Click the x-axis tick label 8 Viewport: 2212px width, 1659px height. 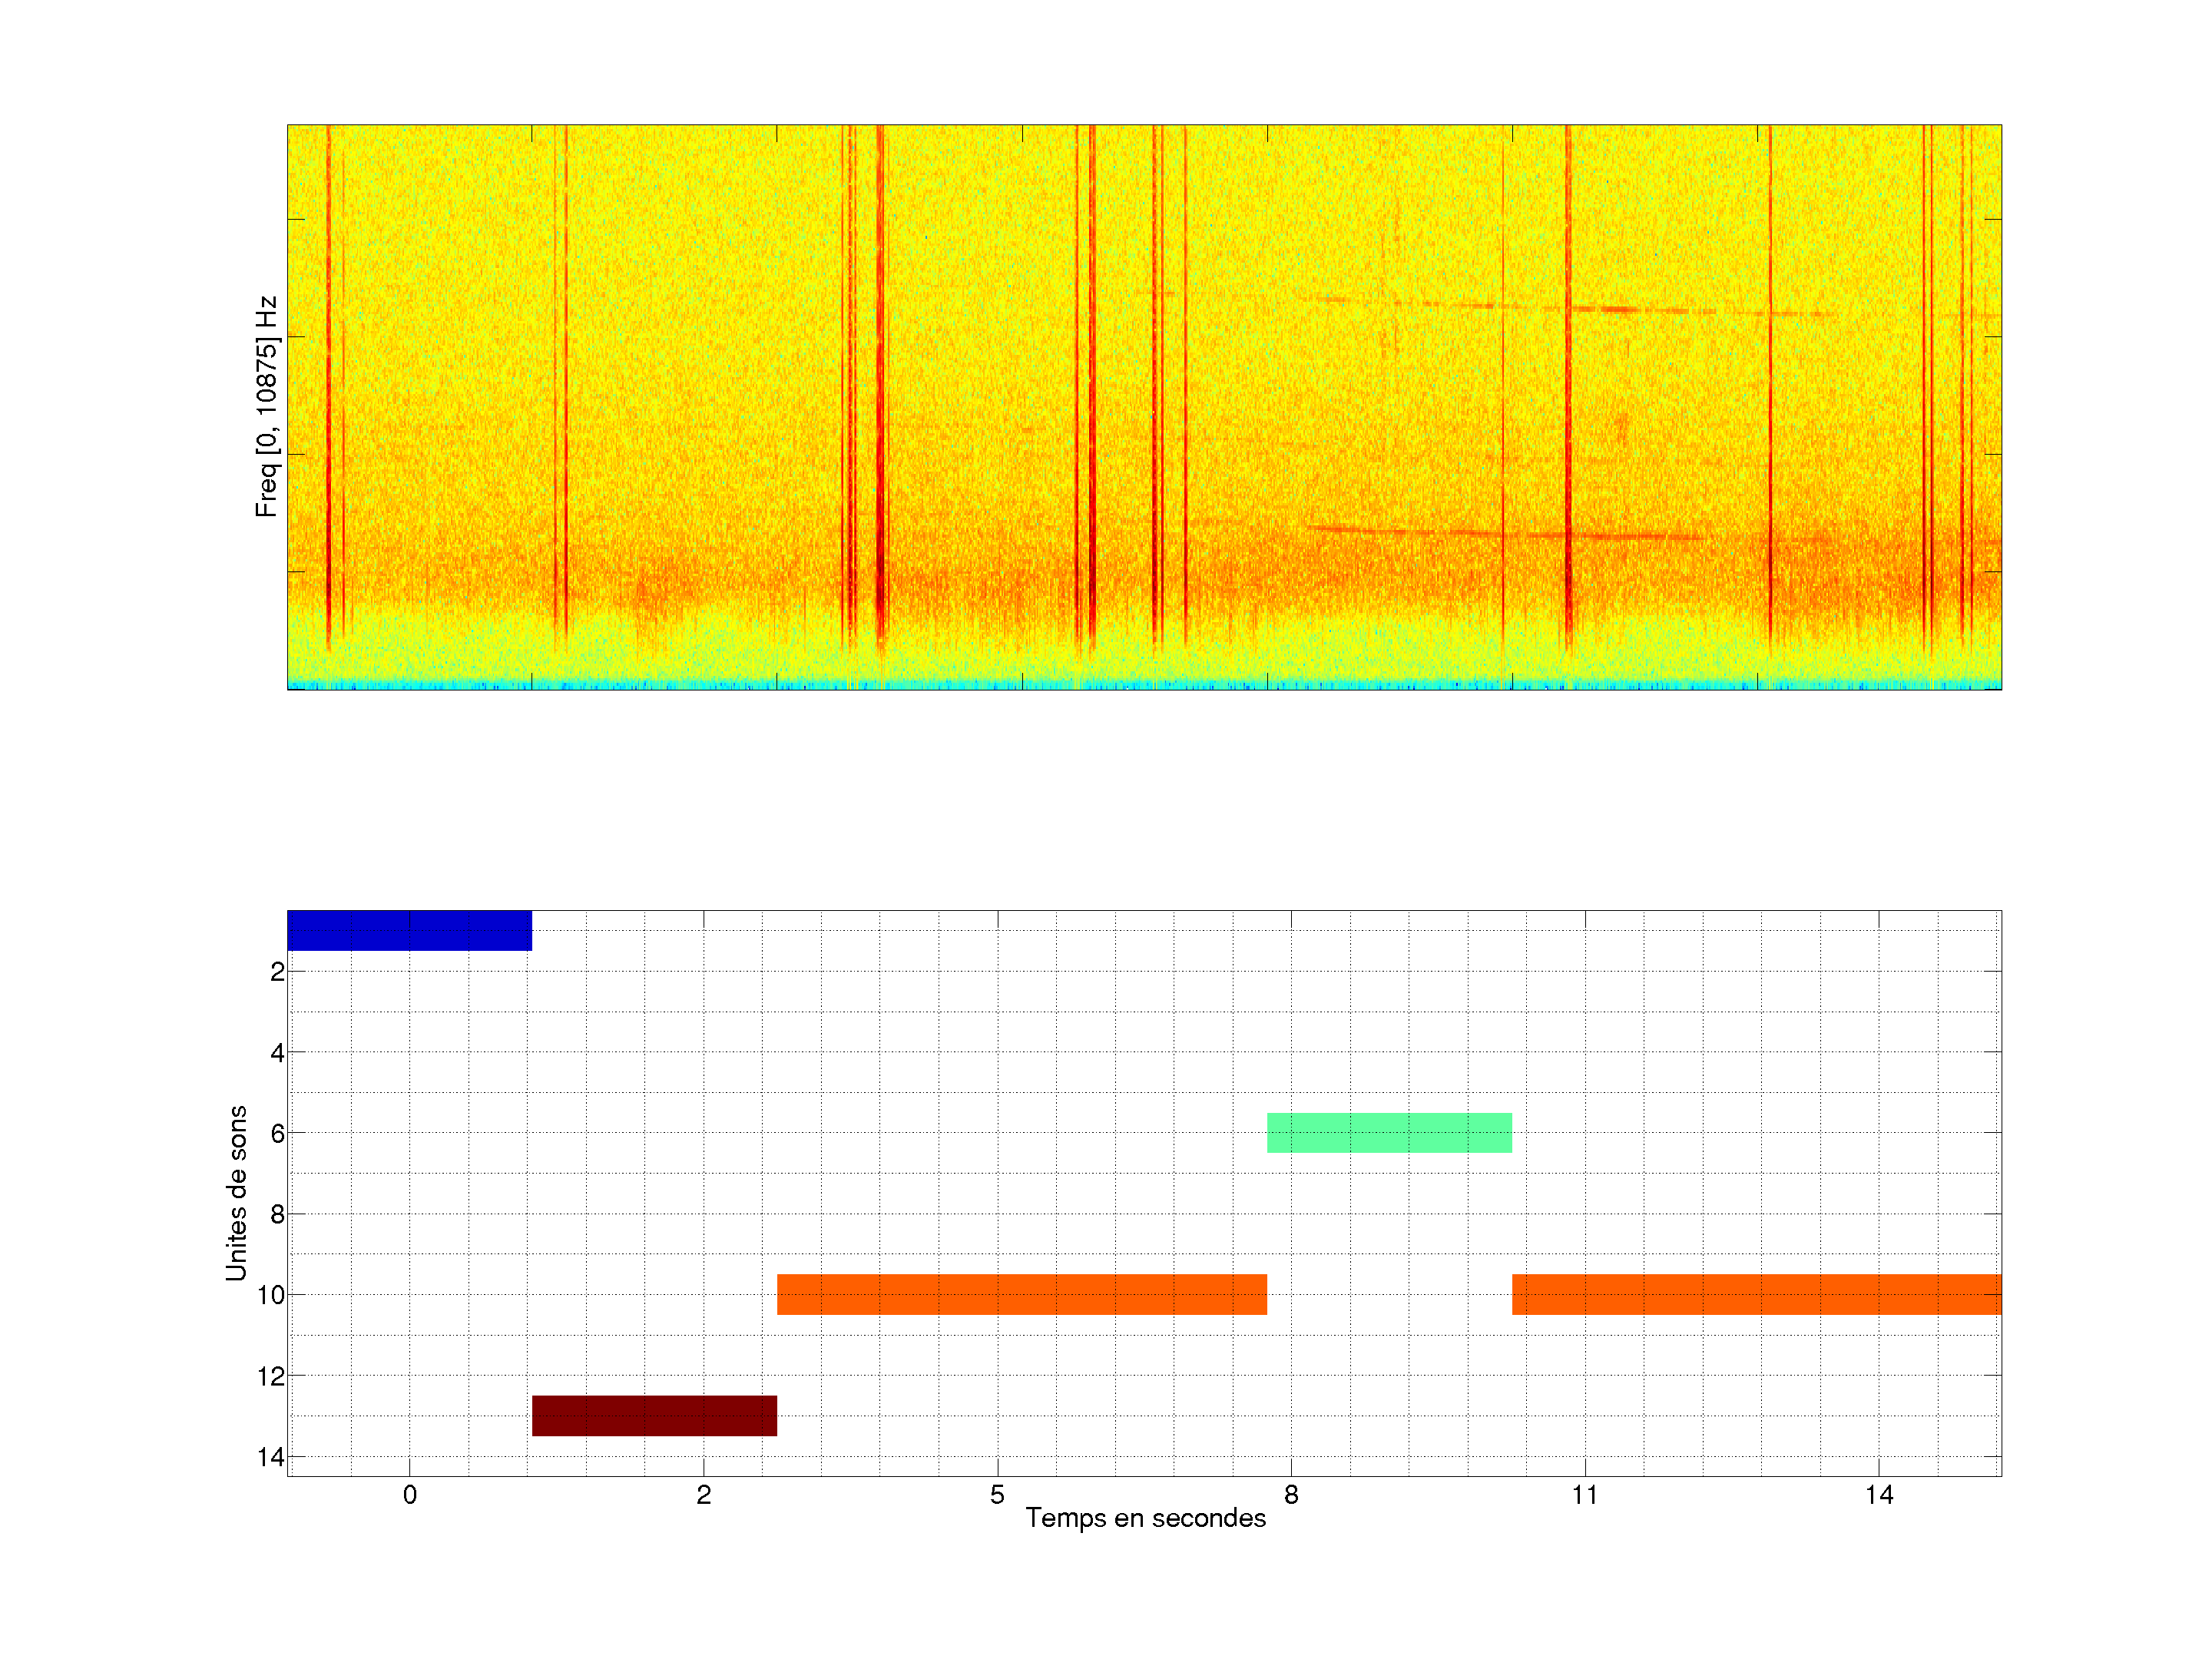click(x=1291, y=1495)
